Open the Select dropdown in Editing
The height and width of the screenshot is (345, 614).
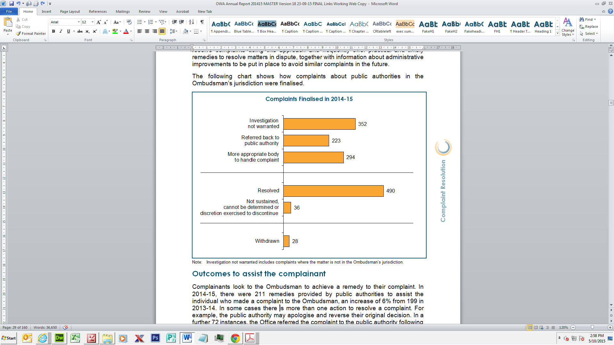pos(589,34)
